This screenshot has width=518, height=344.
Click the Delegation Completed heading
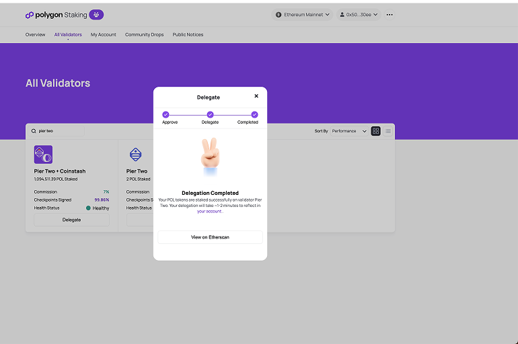(210, 193)
